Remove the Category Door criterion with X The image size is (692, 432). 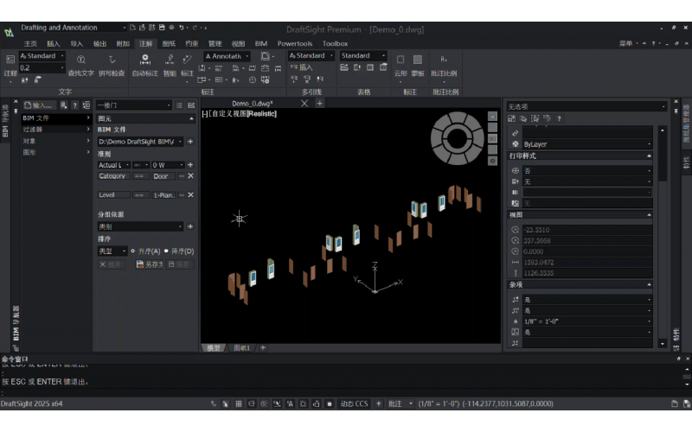[x=190, y=176]
